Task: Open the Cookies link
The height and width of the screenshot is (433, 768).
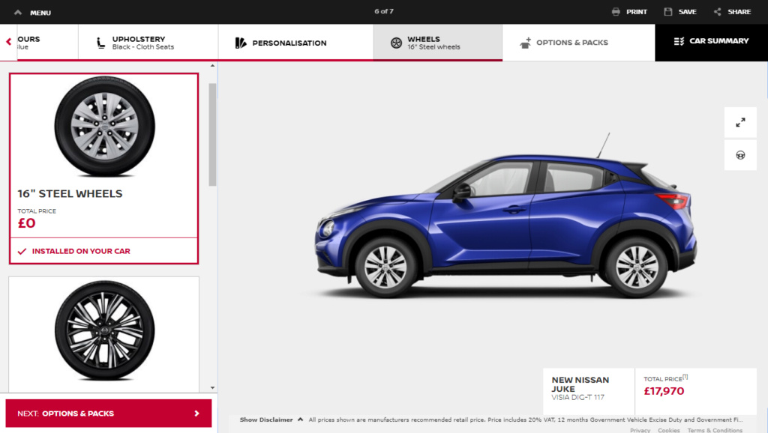Action: point(668,431)
